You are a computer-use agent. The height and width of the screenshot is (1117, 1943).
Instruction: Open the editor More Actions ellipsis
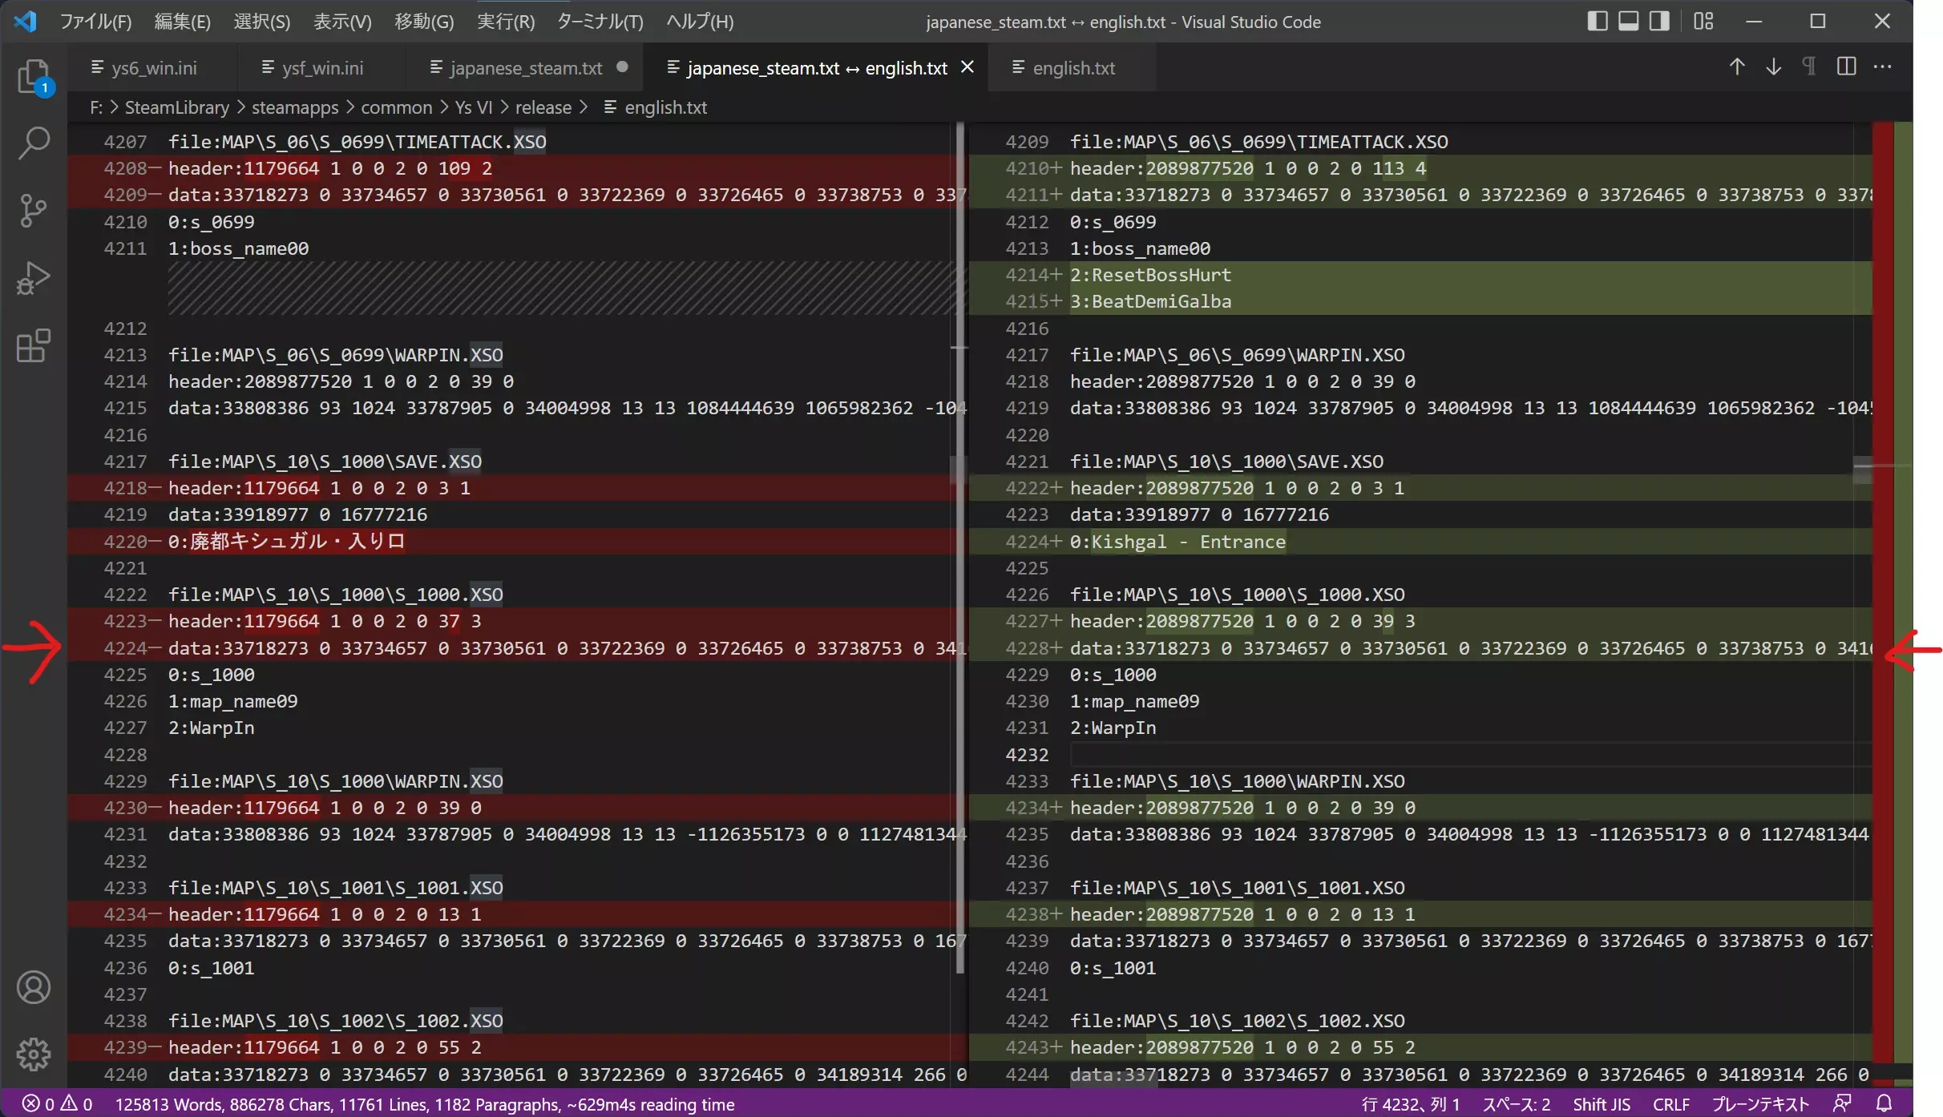1882,67
